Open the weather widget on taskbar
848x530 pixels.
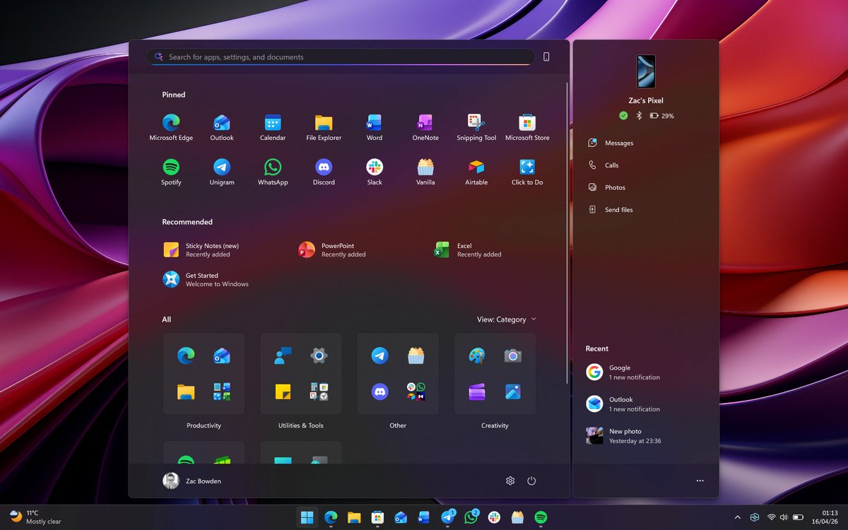click(35, 517)
